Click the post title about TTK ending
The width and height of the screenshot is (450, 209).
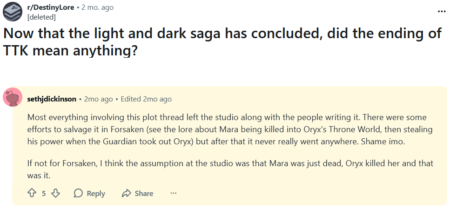coord(222,41)
